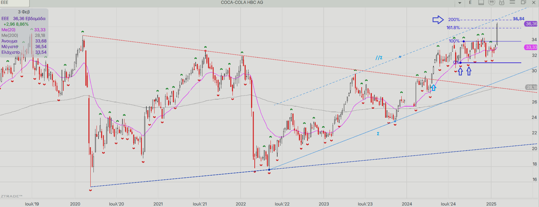The width and height of the screenshot is (539, 207).
Task: Click the Μέγιστο high price row
Action: [x=24, y=47]
